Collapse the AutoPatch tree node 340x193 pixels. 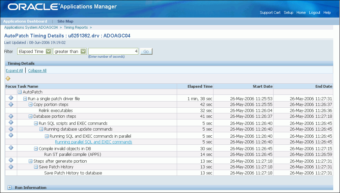[20, 92]
